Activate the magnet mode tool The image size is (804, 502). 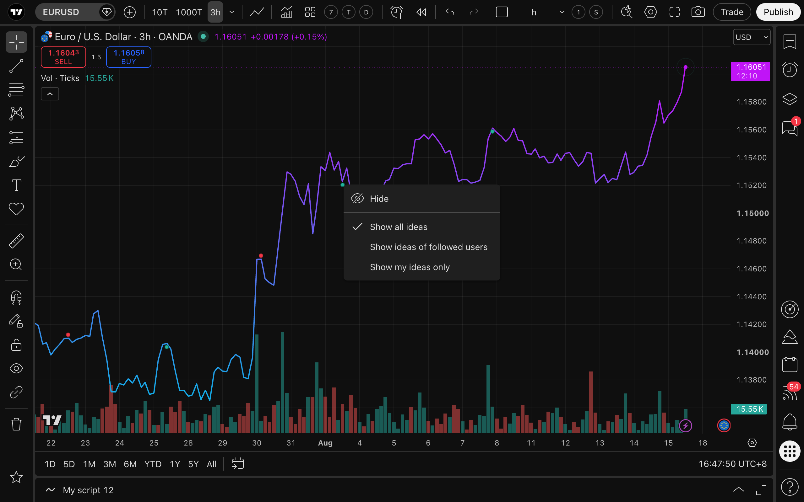(16, 297)
